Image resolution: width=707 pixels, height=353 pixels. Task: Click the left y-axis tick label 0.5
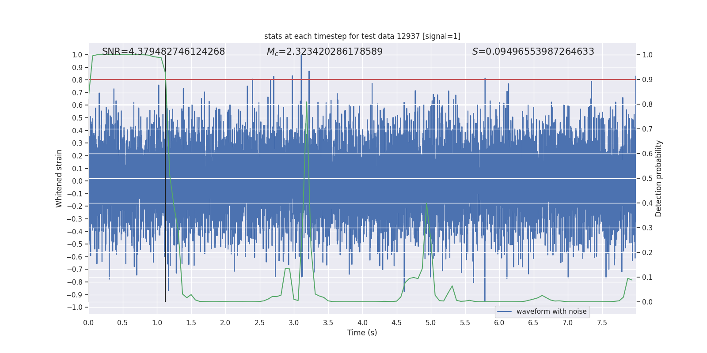coord(77,118)
